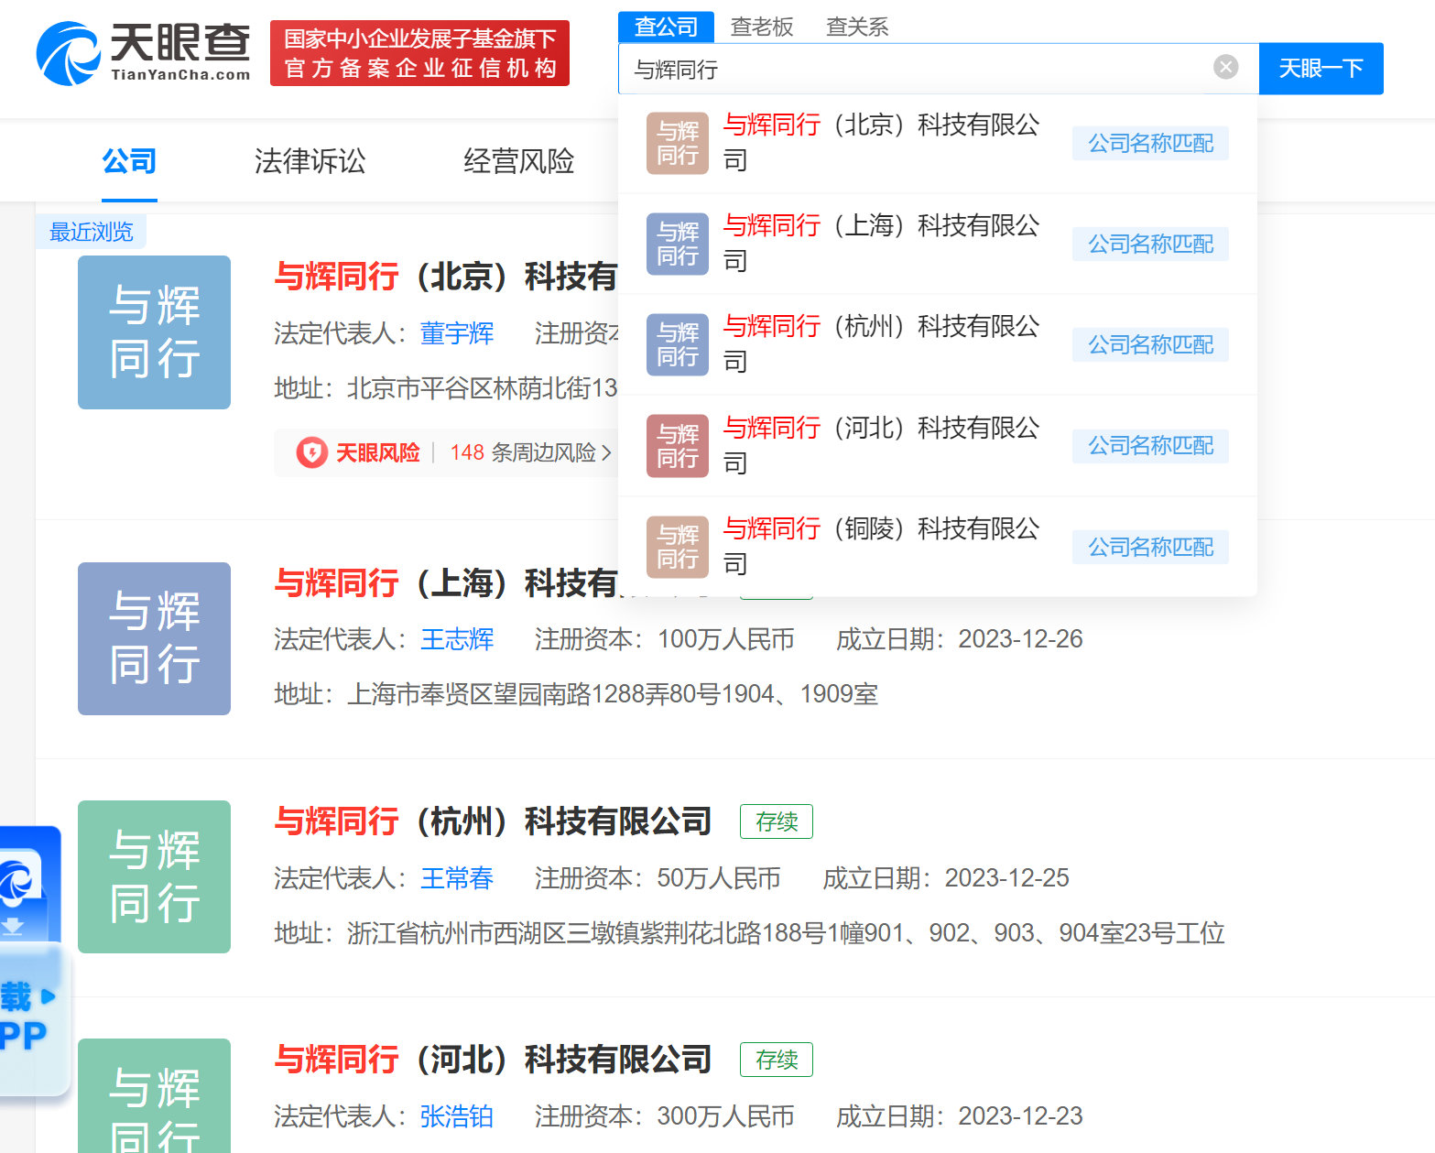The height and width of the screenshot is (1153, 1435).
Task: Click the 存续 status tag for Hangzhou company
Action: (777, 821)
